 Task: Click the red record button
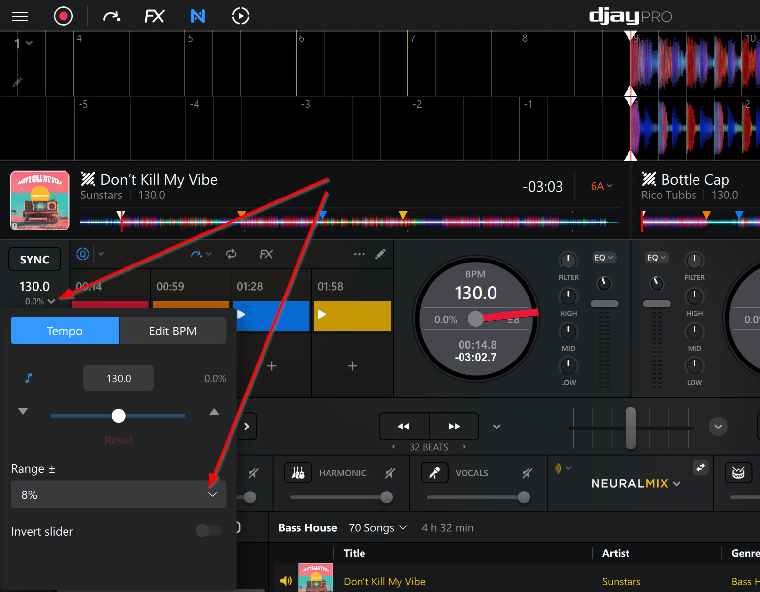(63, 16)
